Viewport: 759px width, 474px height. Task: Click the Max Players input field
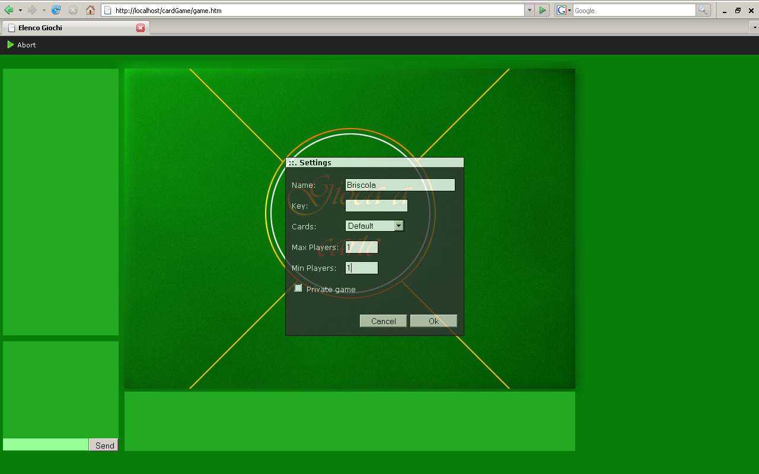[x=362, y=247]
